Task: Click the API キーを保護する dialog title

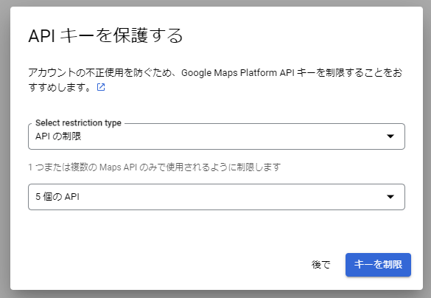Action: 106,35
